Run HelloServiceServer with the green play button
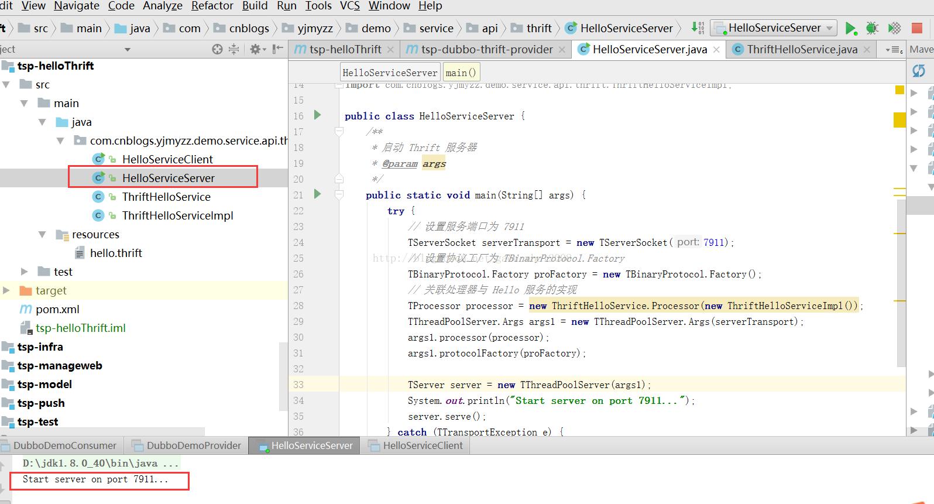Image resolution: width=934 pixels, height=504 pixels. click(850, 28)
